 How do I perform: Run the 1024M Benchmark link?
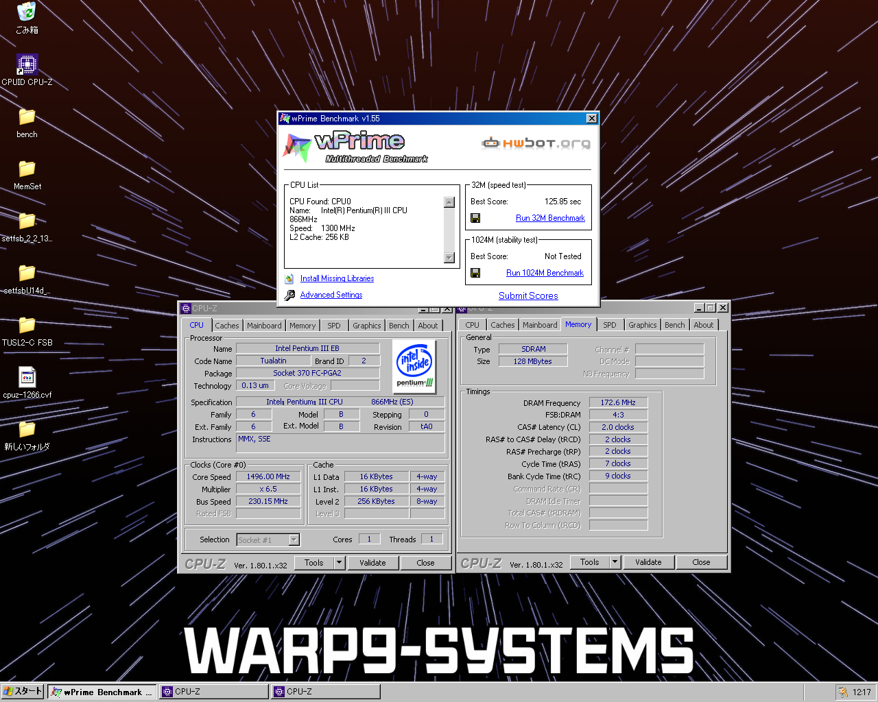(545, 273)
